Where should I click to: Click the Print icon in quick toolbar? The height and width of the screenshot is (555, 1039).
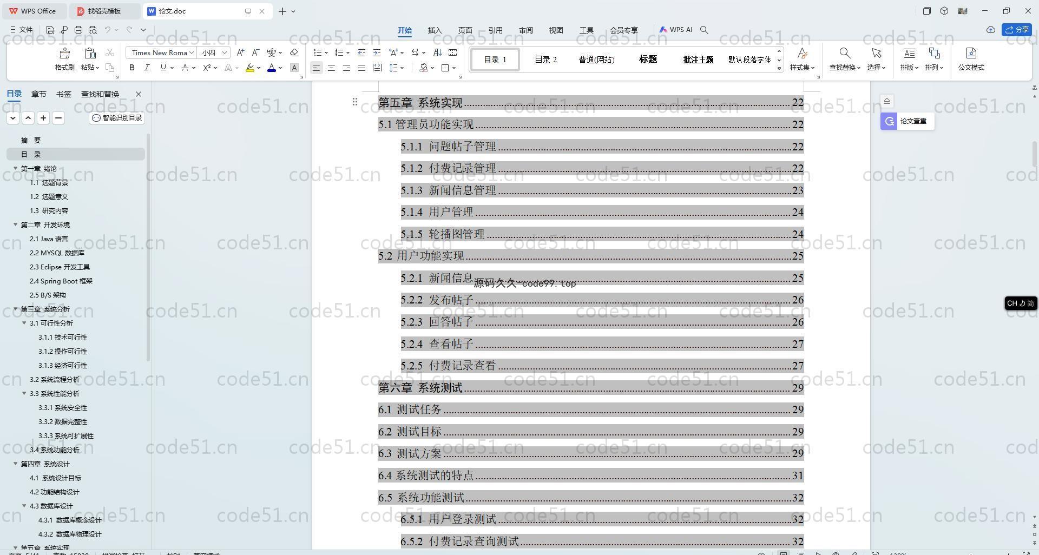point(78,30)
